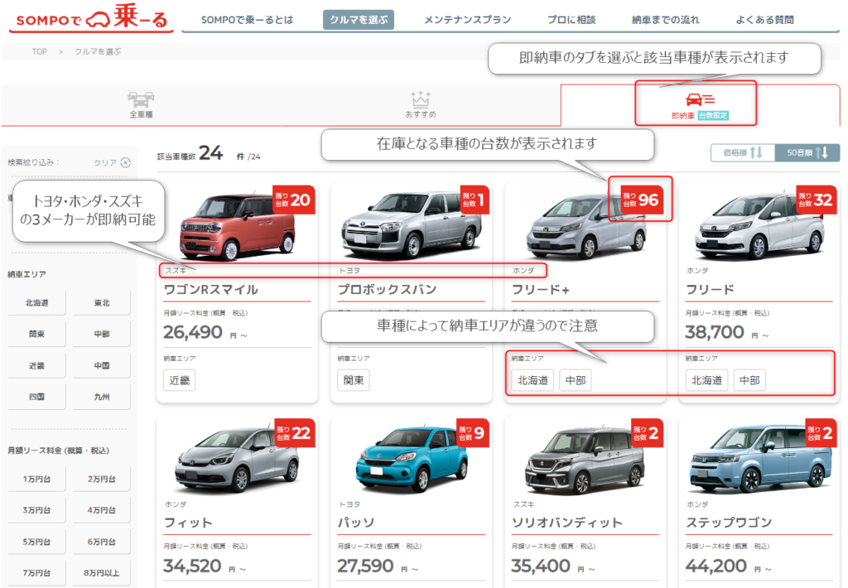Go to プロに相談 in the top navigation

pyautogui.click(x=571, y=20)
